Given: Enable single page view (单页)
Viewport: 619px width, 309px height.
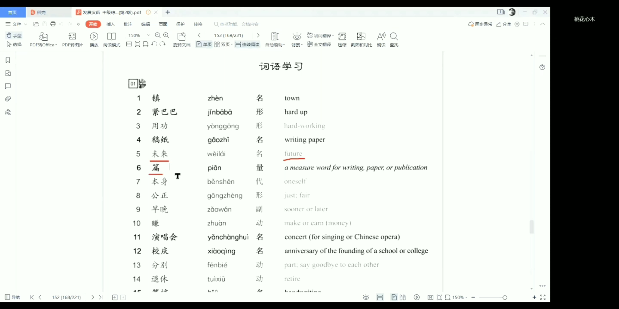Looking at the screenshot, I should click(204, 44).
